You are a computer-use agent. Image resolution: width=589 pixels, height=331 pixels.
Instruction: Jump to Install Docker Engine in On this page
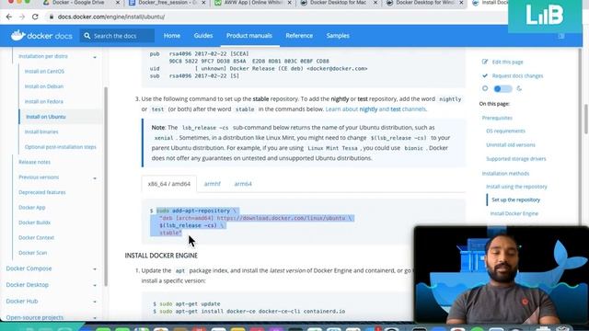(x=514, y=213)
